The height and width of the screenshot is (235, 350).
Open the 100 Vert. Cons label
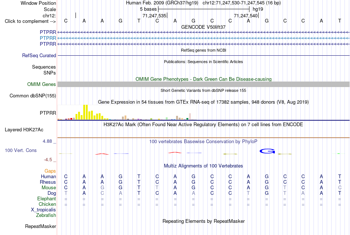coord(21,150)
